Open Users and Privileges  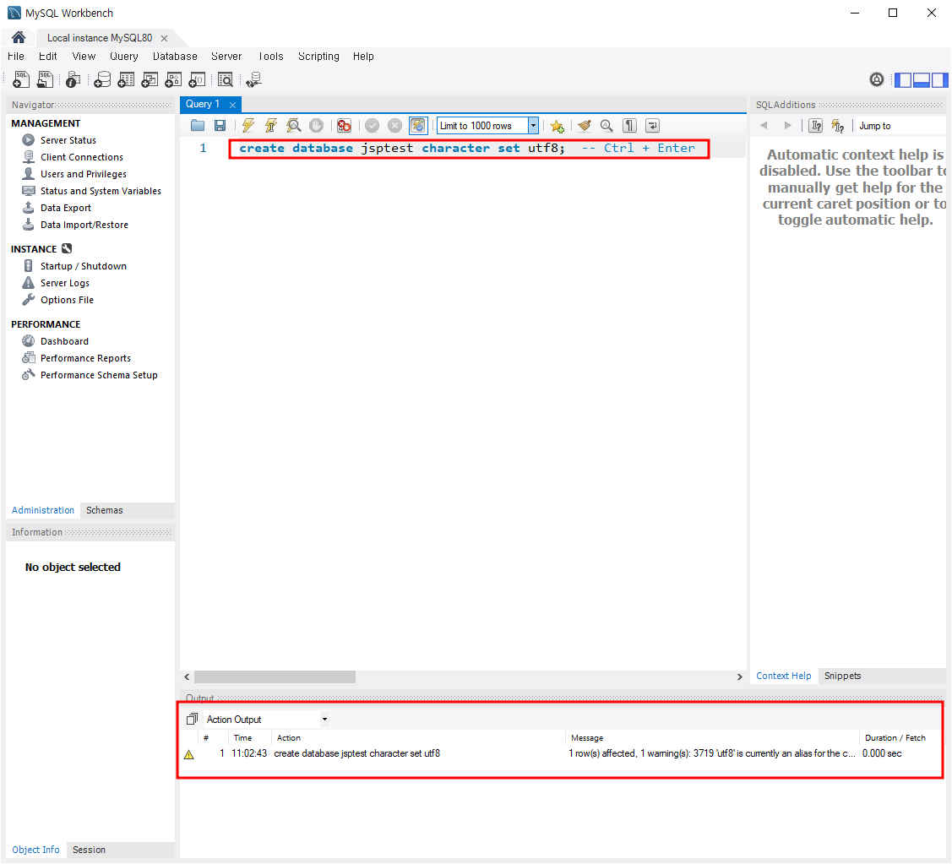83,174
